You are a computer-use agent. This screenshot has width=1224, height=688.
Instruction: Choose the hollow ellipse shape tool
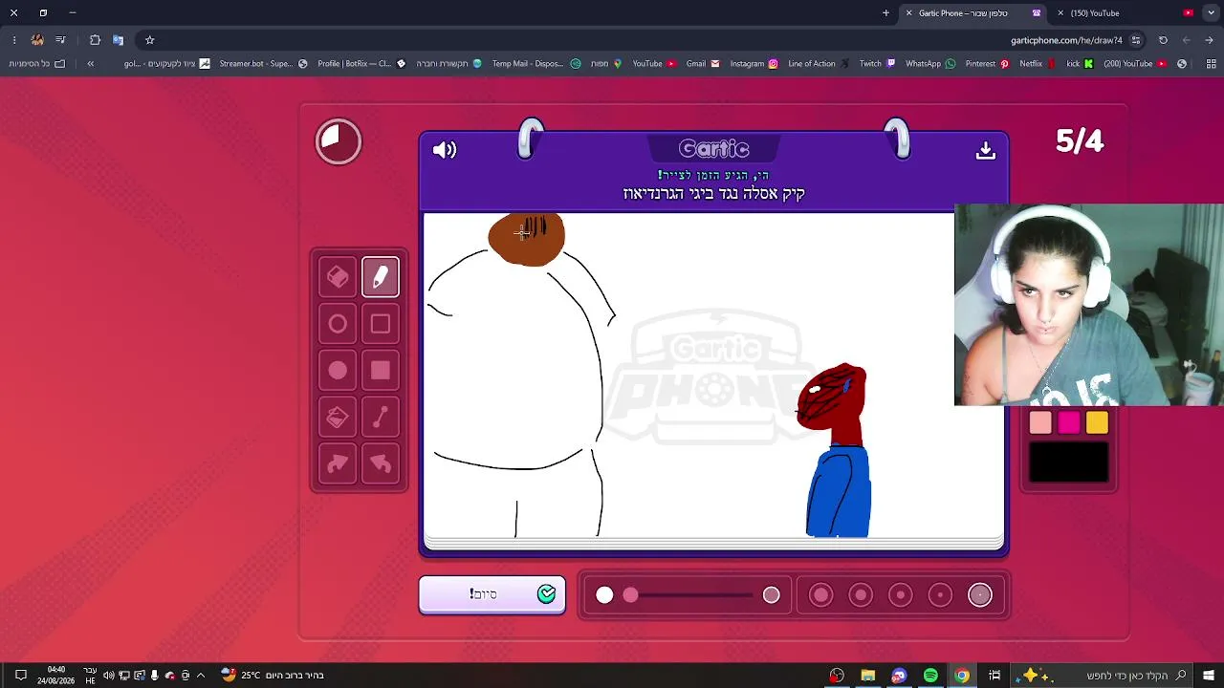click(x=338, y=324)
